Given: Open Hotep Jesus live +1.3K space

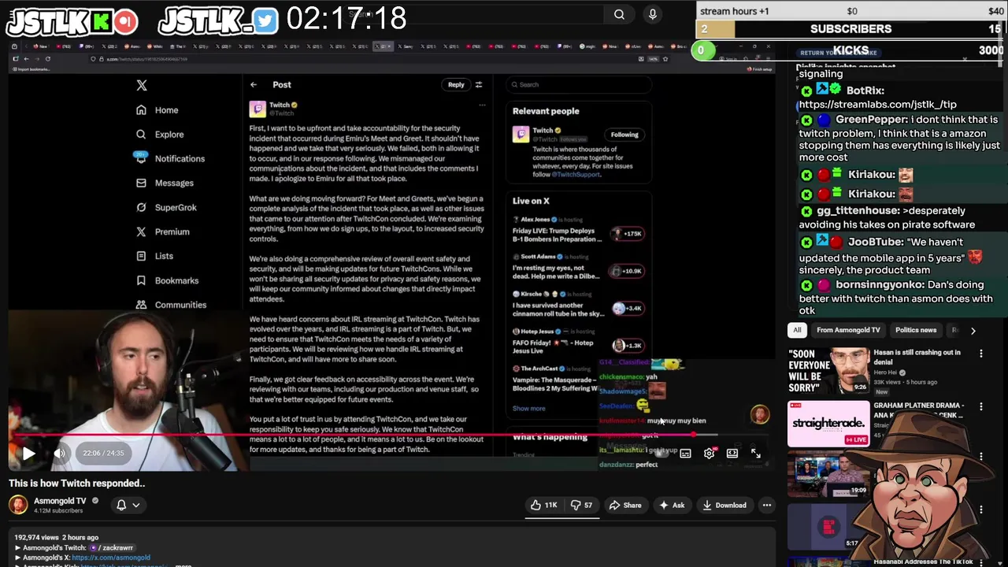Looking at the screenshot, I should pos(578,341).
